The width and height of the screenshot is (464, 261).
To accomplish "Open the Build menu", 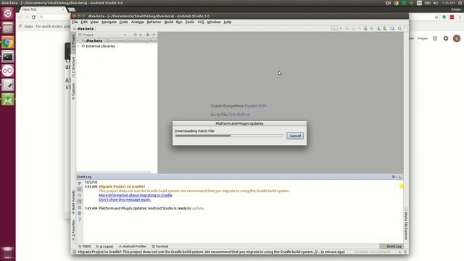I will 169,22.
